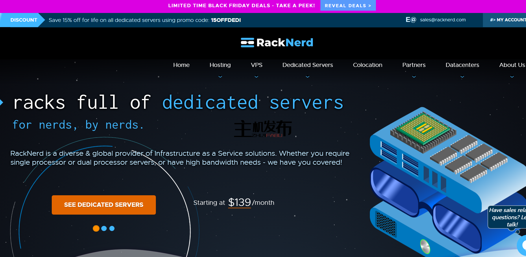The height and width of the screenshot is (257, 526).
Task: Click the email icon next to sales address
Action: pyautogui.click(x=411, y=20)
